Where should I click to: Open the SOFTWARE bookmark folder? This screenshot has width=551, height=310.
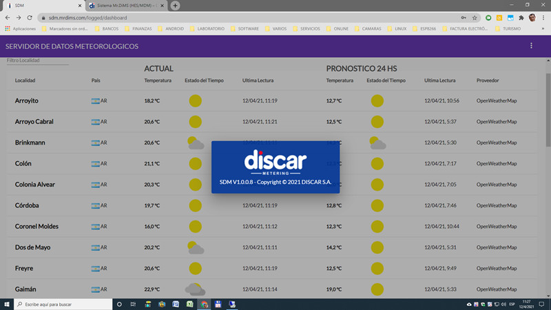245,29
